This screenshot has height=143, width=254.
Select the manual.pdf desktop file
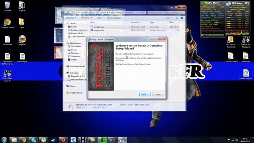(22, 58)
